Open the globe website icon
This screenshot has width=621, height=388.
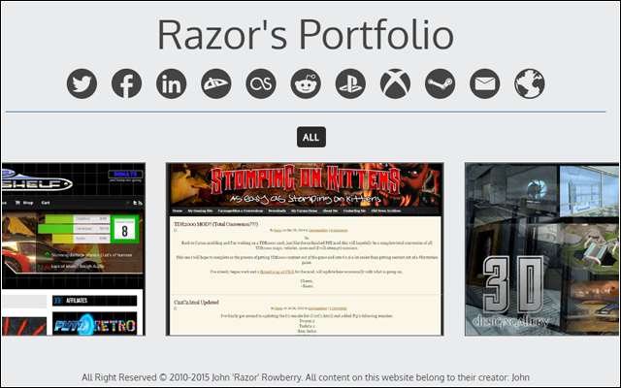[530, 83]
